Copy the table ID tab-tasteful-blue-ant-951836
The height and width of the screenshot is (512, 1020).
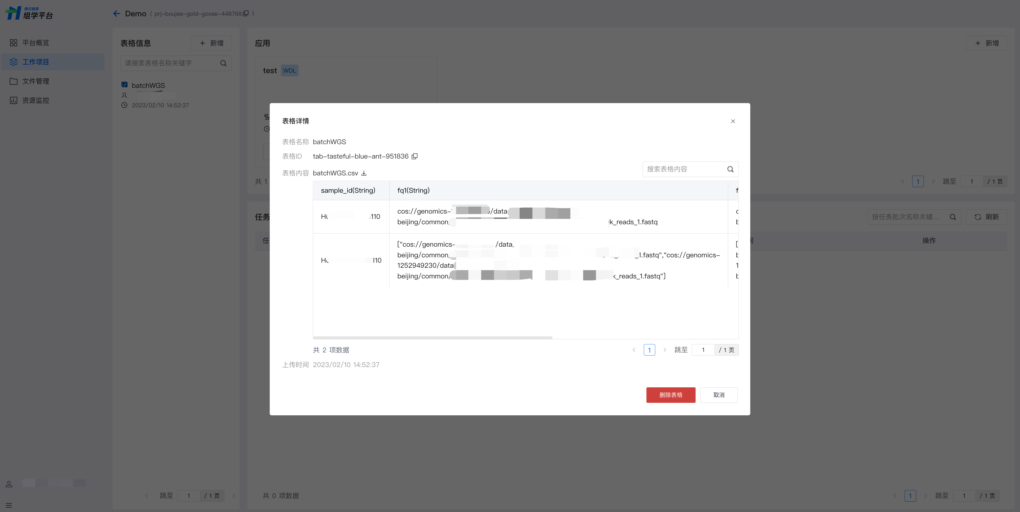(x=415, y=156)
